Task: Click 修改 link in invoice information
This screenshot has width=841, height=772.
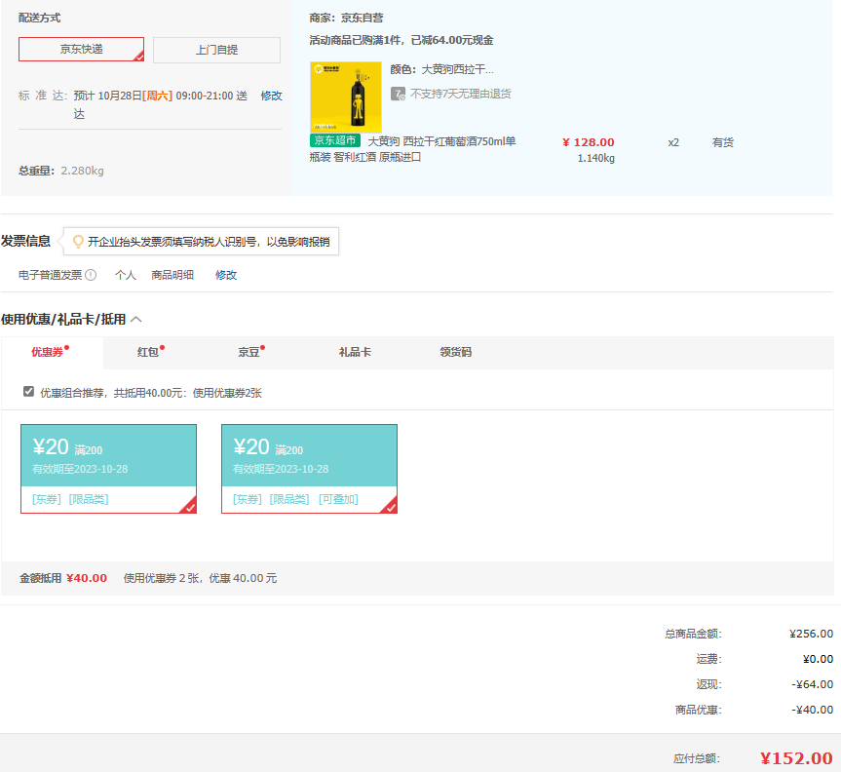Action: coord(226,275)
